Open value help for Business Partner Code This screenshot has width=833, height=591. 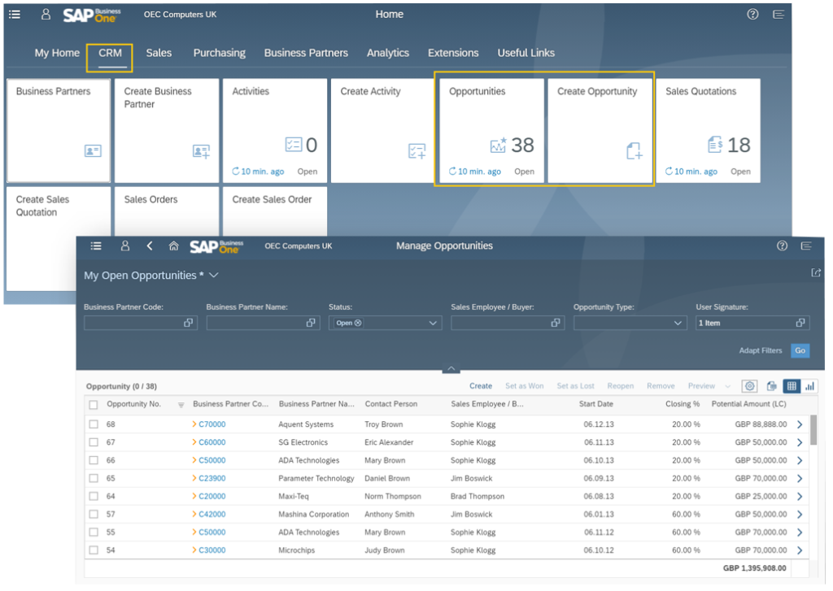188,323
